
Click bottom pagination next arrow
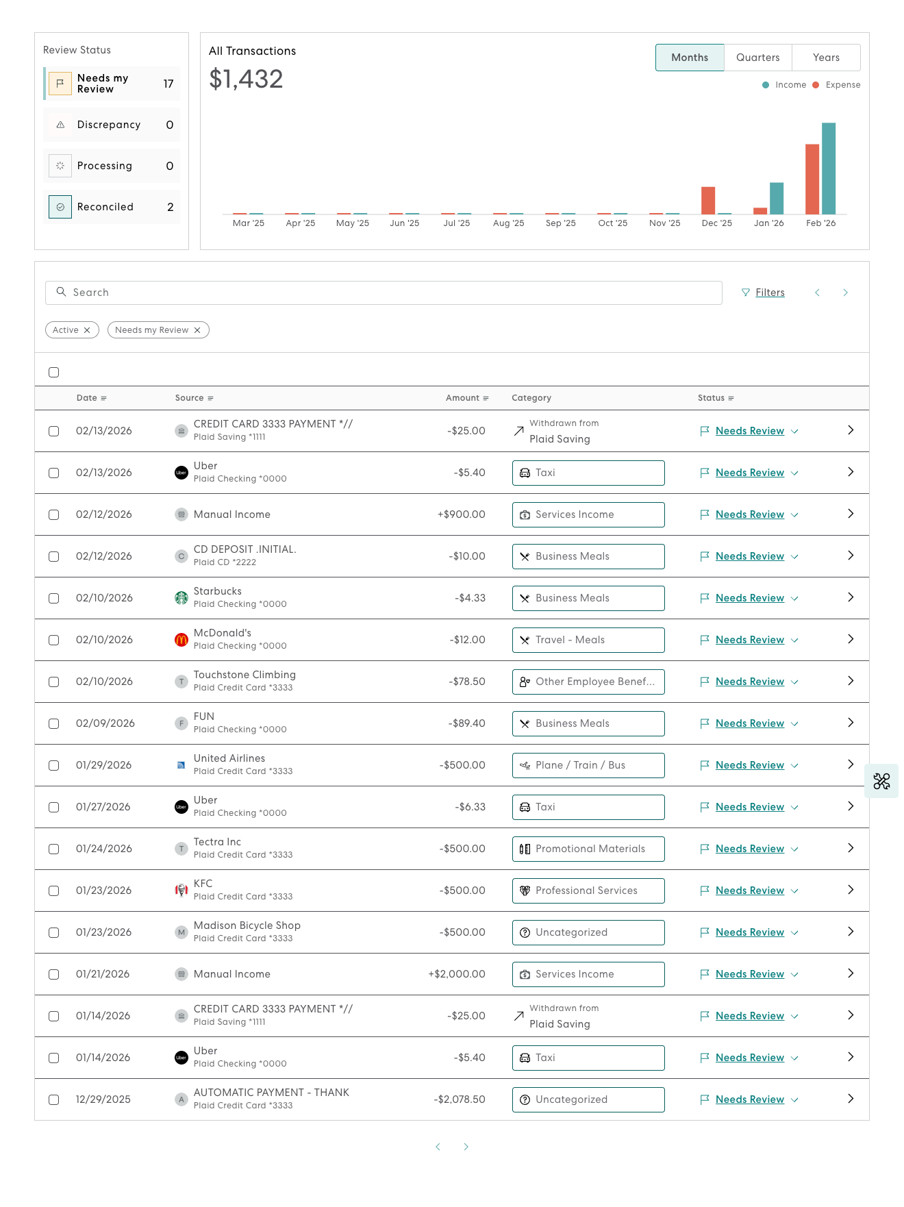466,1147
